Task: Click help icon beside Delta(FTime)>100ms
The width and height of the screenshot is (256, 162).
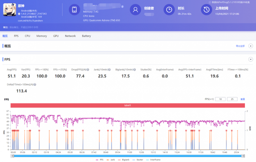Action: 35,85
